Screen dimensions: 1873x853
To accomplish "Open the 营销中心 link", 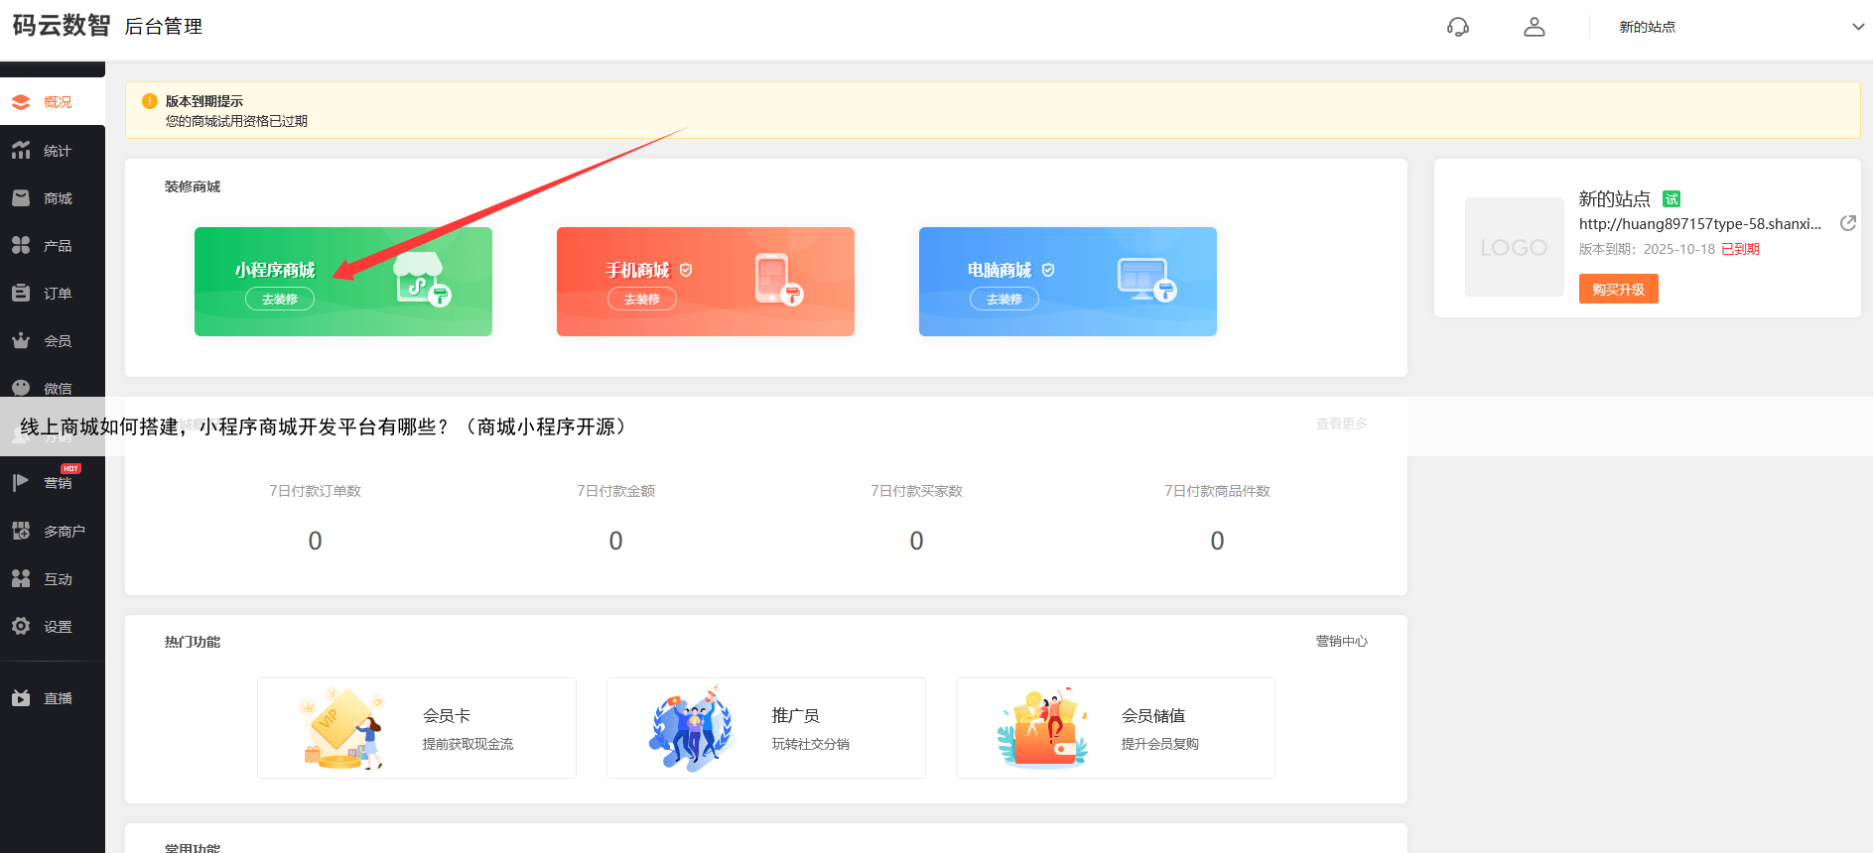I will (1341, 641).
